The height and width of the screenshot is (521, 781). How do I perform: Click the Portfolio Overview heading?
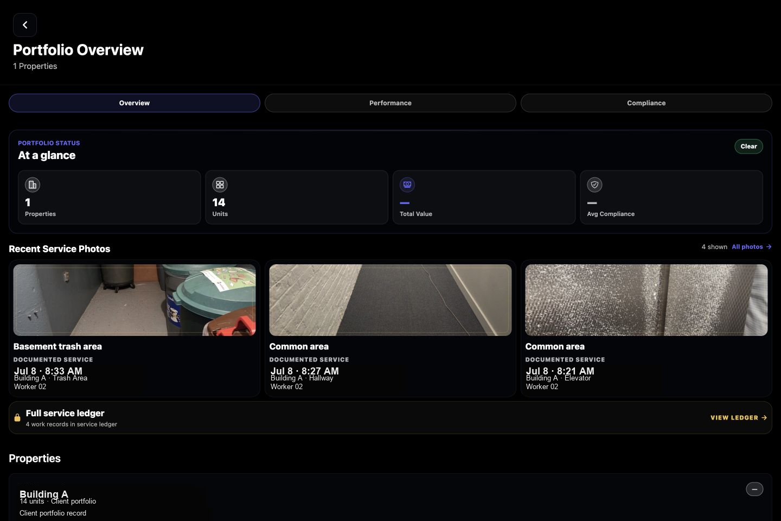(78, 50)
